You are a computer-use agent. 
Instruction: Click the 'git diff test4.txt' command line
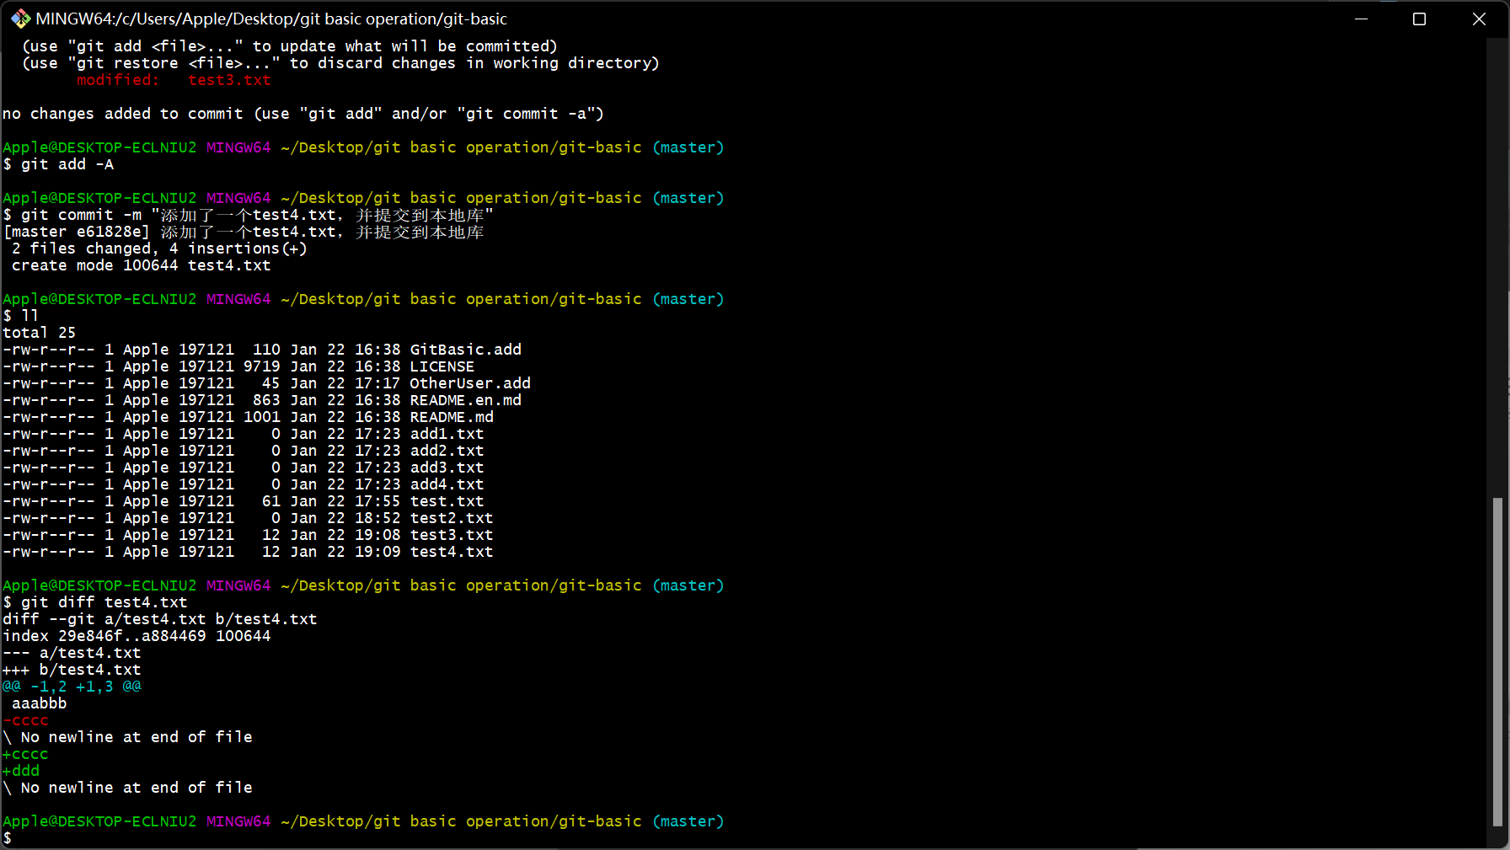click(x=95, y=602)
